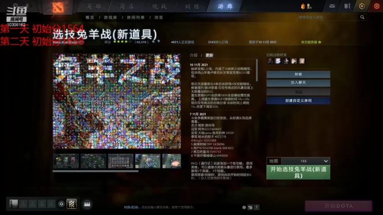Screen dimensions: 383x215
Task: Click the 官方服务器 official server label
Action: [309, 42]
